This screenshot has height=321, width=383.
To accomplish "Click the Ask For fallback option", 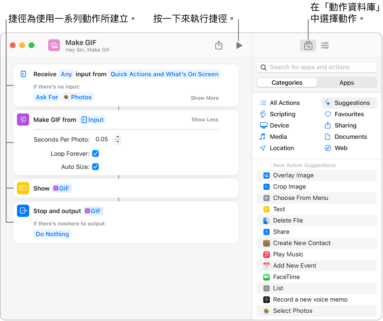I will [x=46, y=97].
